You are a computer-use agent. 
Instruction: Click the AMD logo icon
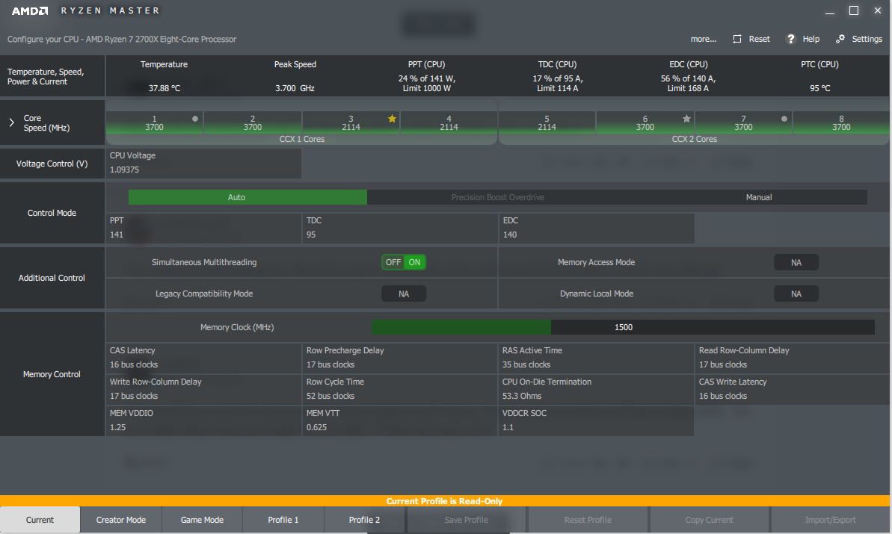[x=30, y=10]
